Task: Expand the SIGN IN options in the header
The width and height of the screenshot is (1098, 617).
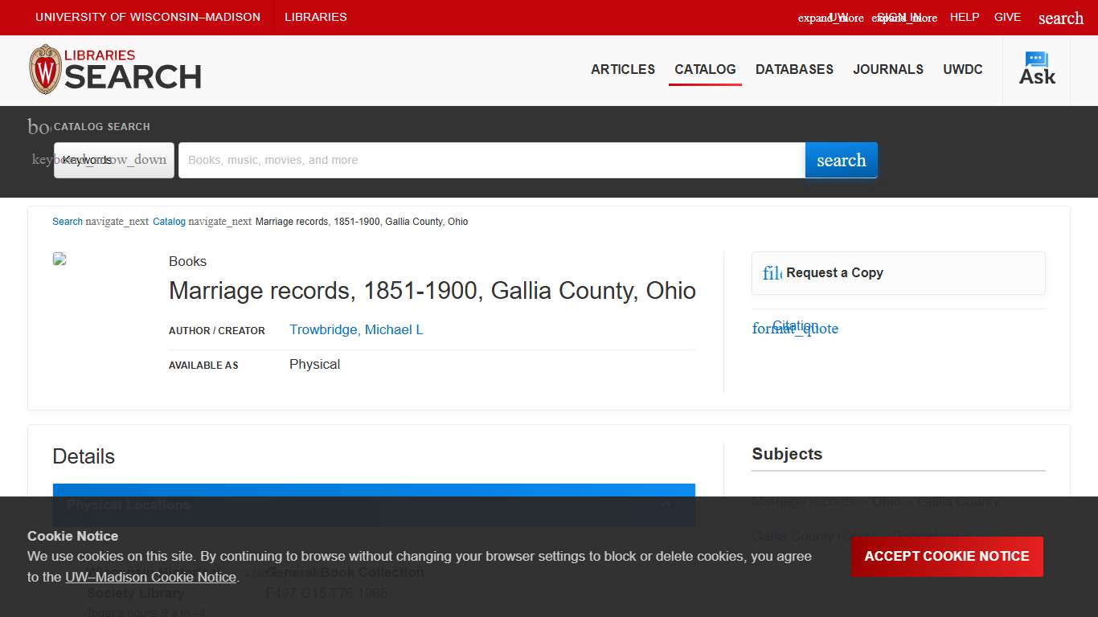Action: click(904, 17)
